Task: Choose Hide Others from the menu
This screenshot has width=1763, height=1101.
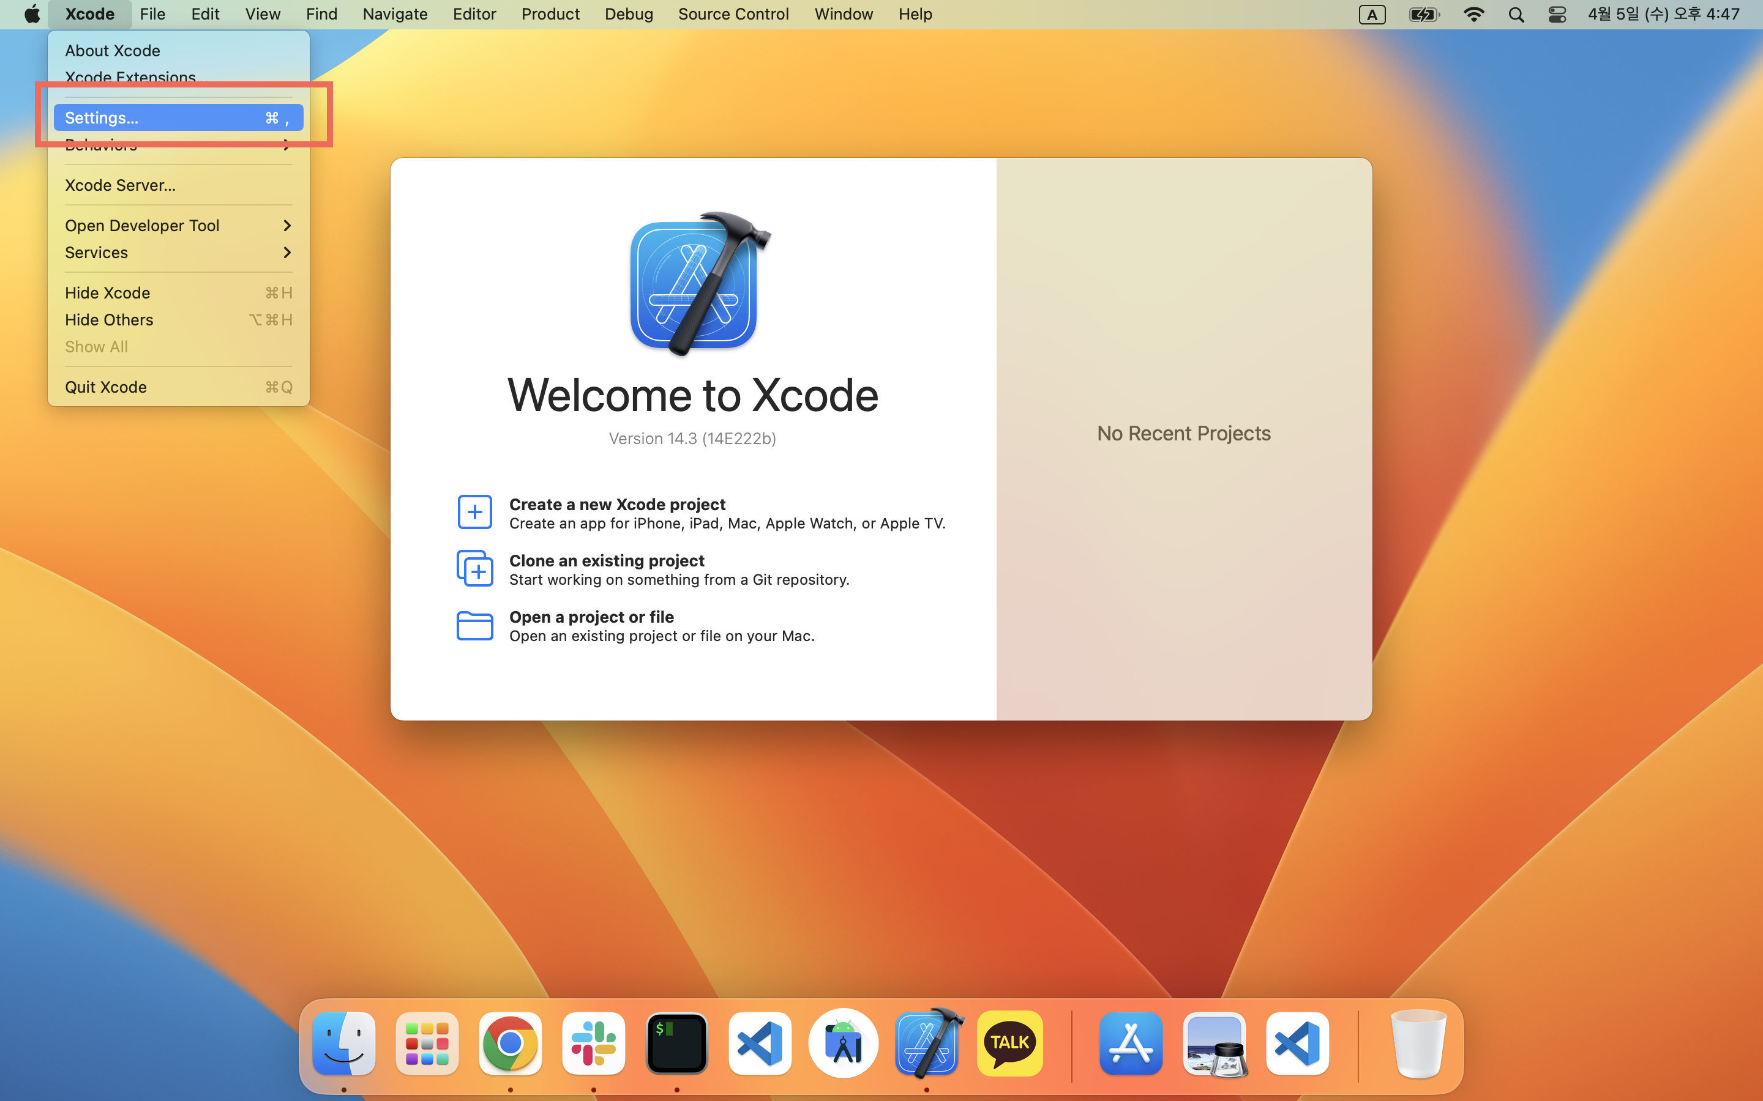Action: [179, 320]
